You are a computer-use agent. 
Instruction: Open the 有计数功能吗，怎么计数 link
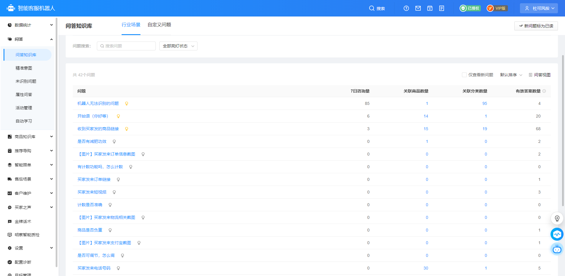click(100, 167)
